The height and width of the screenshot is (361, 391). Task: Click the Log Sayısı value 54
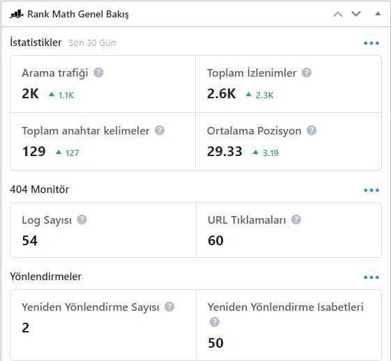[30, 240]
